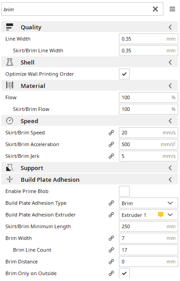
Task: Click the Build Plate Adhesion category icon
Action: coord(9,180)
